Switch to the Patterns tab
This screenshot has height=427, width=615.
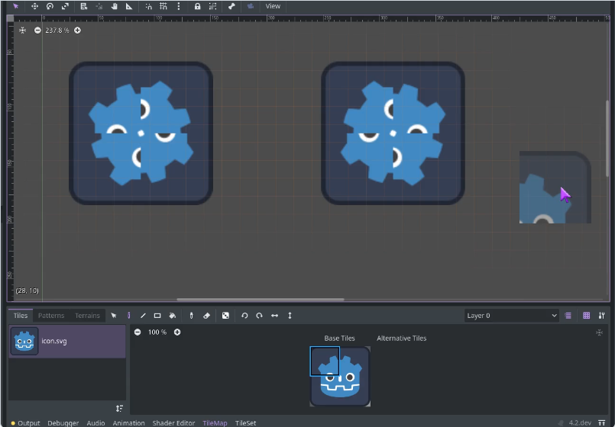point(51,316)
